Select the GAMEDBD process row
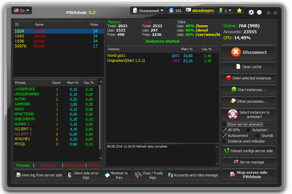This screenshot has height=194, width=292. click(56, 104)
